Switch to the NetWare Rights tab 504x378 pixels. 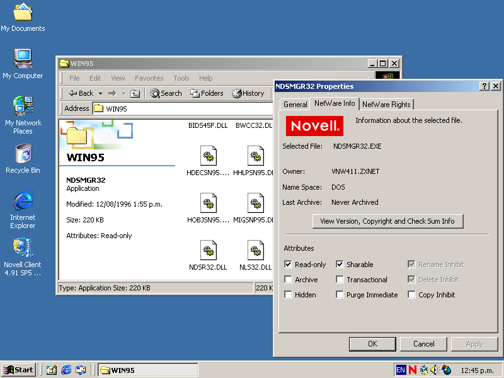click(386, 105)
